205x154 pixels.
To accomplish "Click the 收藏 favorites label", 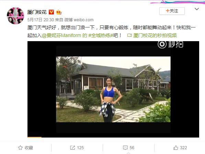I will (29, 148).
